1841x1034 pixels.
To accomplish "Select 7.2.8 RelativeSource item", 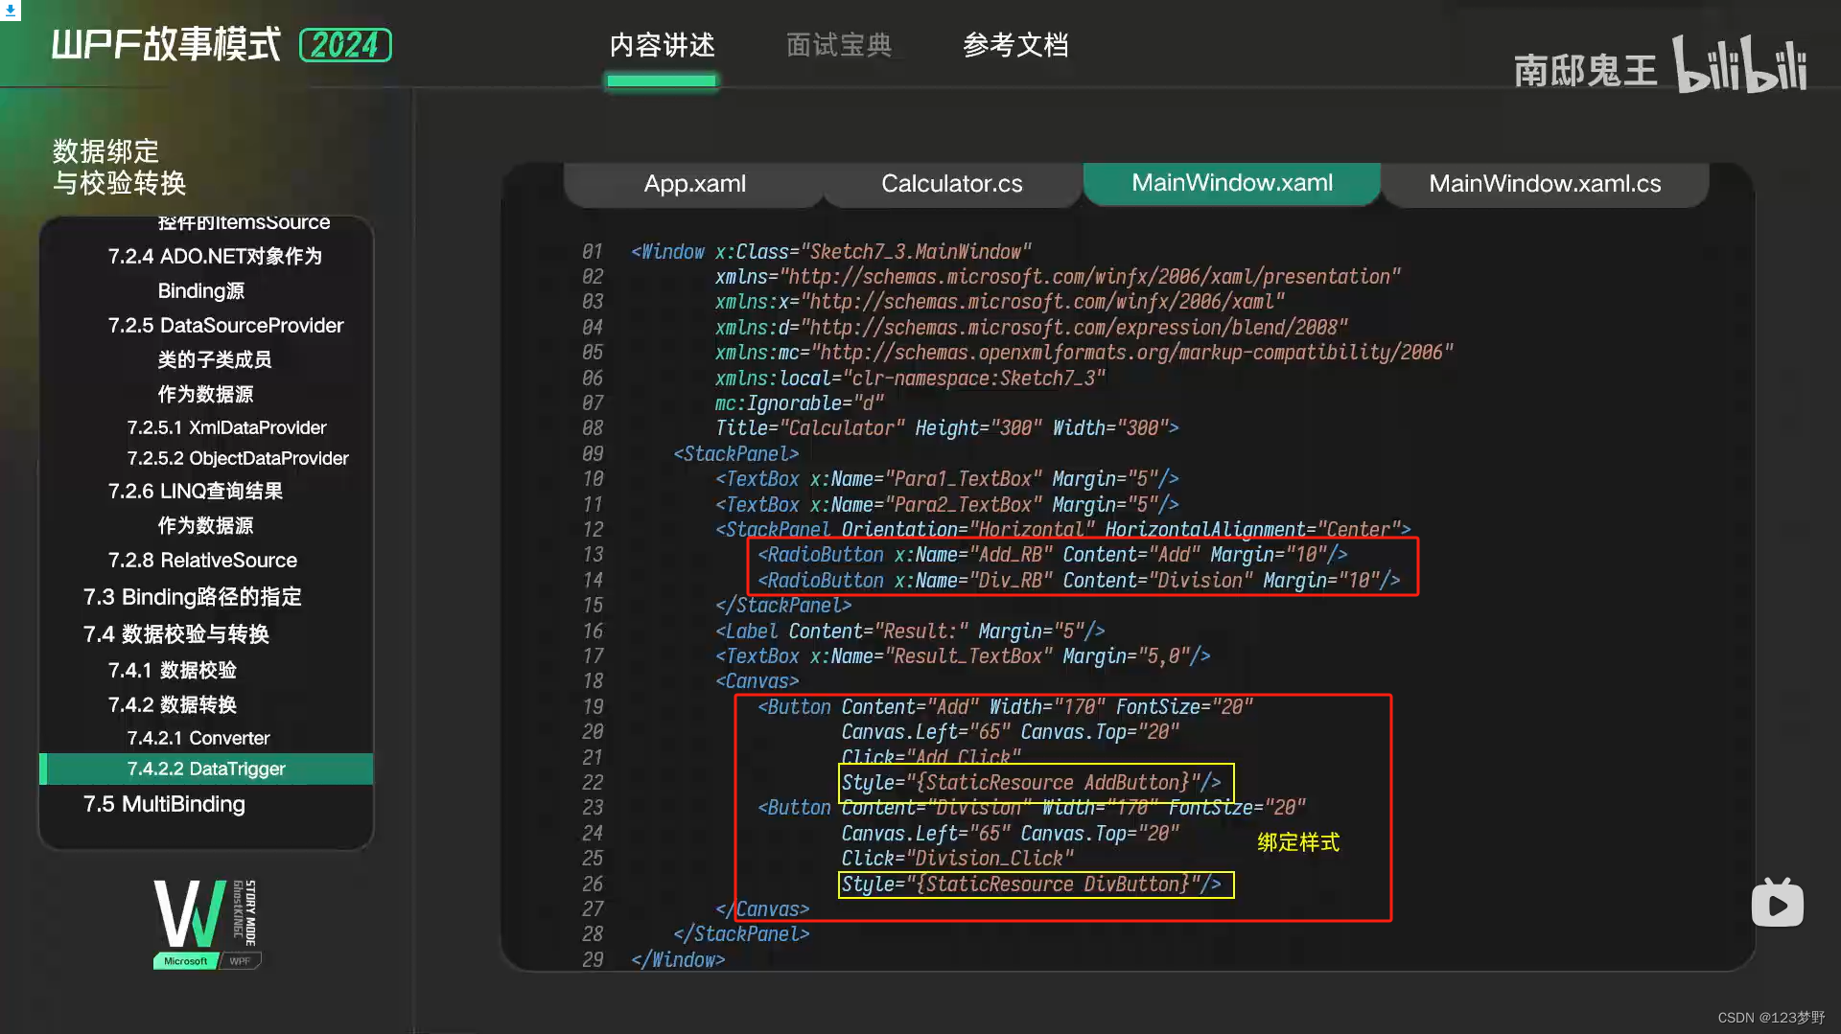I will [202, 560].
